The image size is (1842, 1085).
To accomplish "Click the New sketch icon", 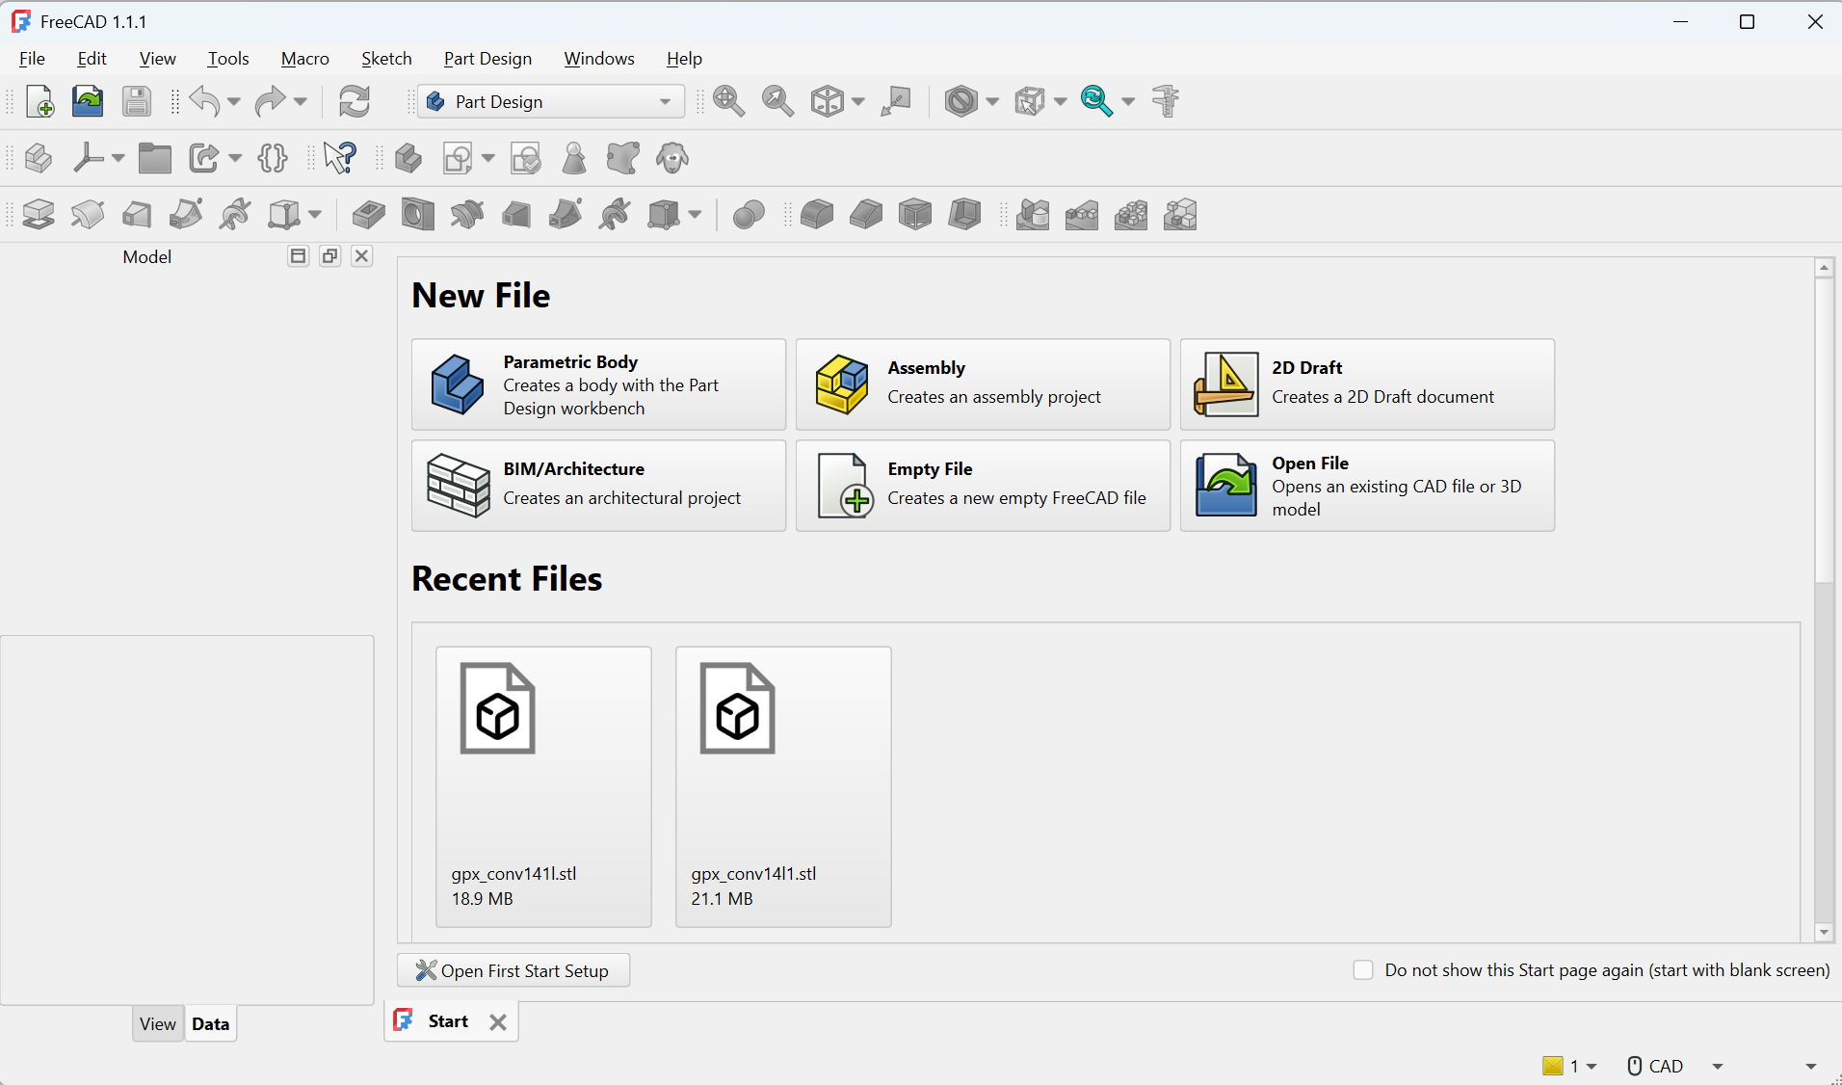I will [458, 158].
